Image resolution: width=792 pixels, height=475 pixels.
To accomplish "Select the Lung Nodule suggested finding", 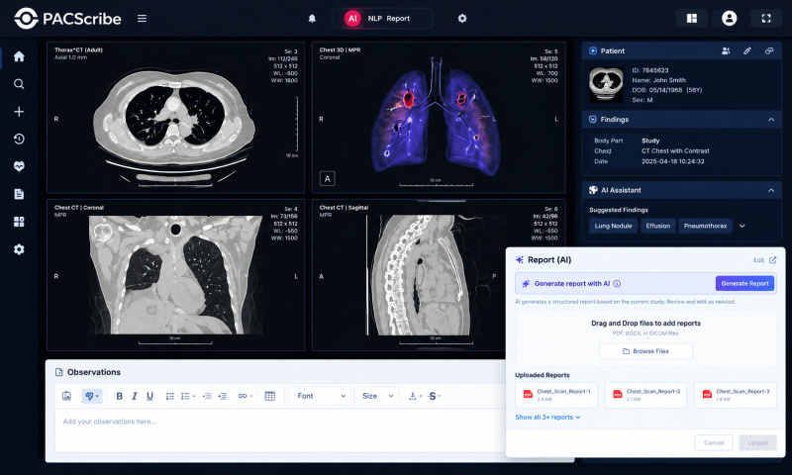I will click(x=613, y=227).
